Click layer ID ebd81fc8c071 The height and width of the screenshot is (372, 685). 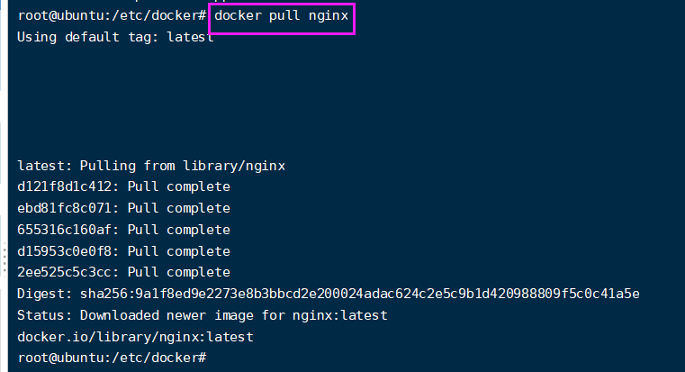[x=65, y=208]
